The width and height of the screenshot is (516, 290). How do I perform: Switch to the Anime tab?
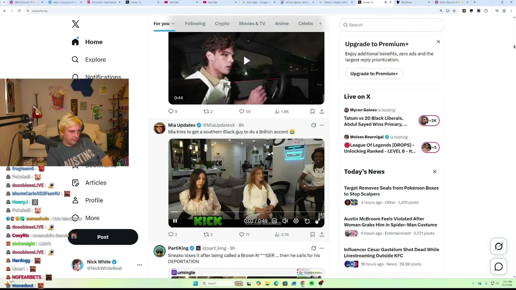tap(282, 23)
